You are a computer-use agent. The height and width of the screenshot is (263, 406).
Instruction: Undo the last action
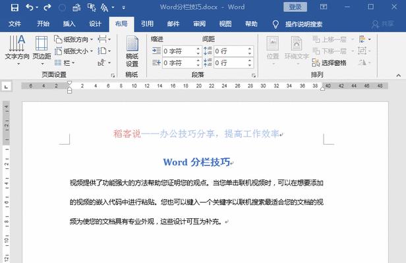click(x=29, y=7)
